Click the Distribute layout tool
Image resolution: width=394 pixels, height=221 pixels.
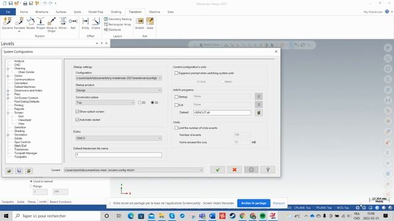[113, 29]
